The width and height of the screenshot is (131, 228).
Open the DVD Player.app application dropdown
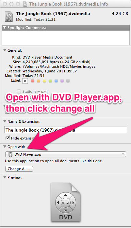coord(66,154)
